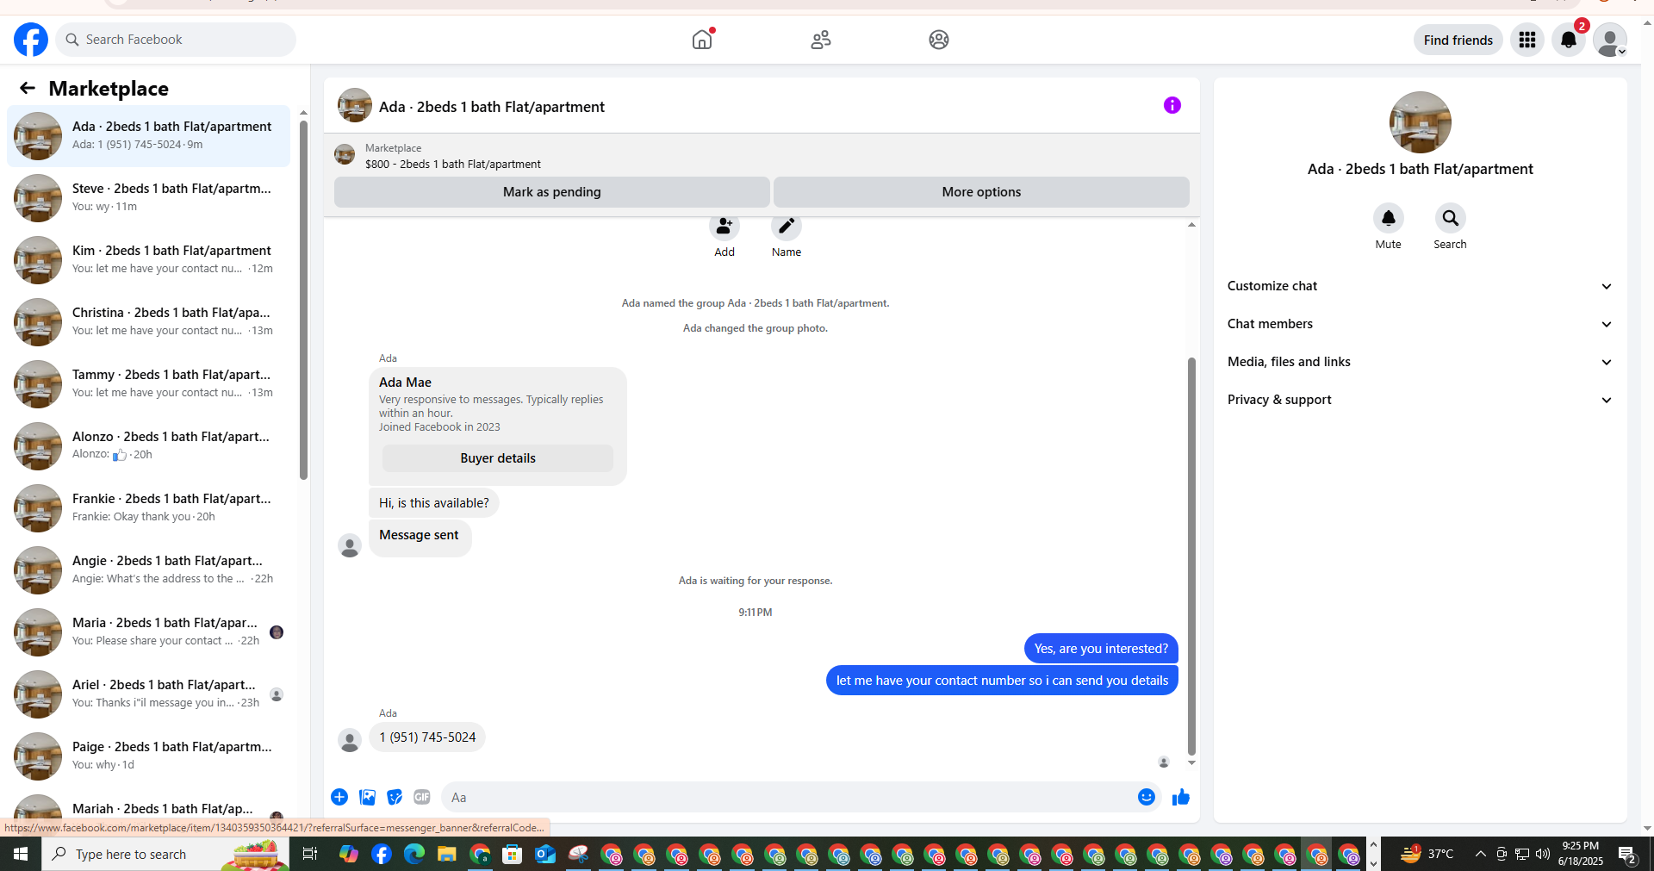Viewport: 1654px width, 871px height.
Task: View Buyer details for Ada Mae
Action: (x=498, y=458)
